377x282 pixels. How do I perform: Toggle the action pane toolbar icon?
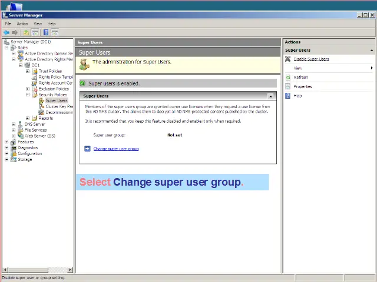pos(55,33)
